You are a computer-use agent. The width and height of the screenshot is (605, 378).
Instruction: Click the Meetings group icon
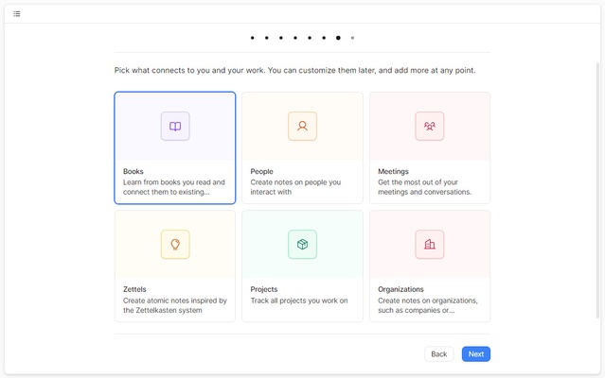click(429, 126)
